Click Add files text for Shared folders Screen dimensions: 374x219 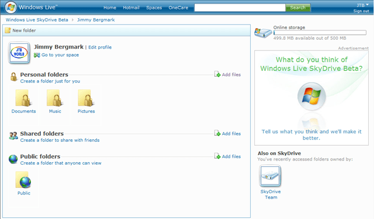(231, 134)
